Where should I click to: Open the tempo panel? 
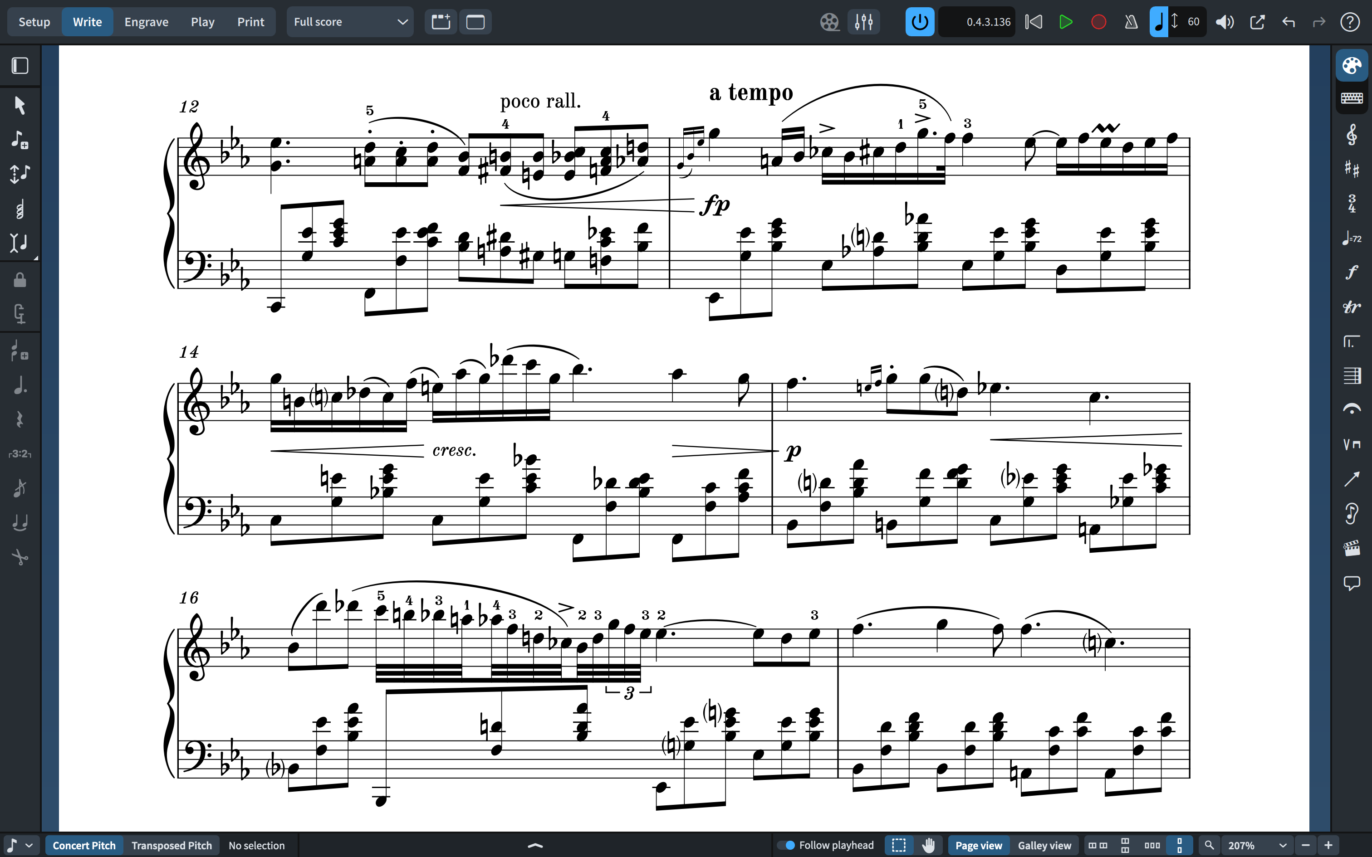(1352, 238)
